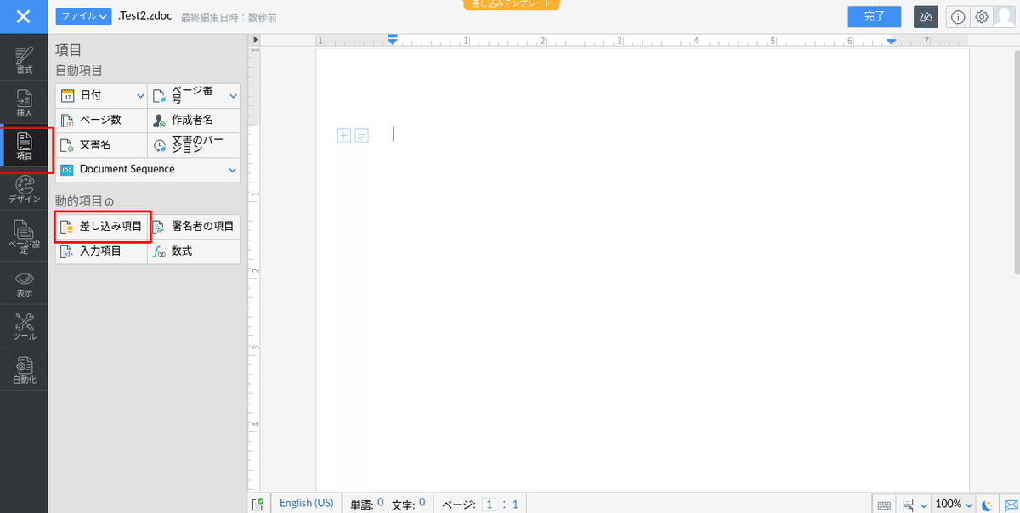Open the 挿入 (Insert) sidebar panel
The height and width of the screenshot is (513, 1020).
pyautogui.click(x=24, y=103)
